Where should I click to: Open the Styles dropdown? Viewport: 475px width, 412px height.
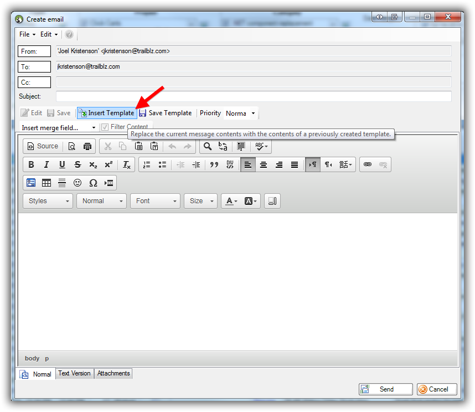click(x=48, y=201)
